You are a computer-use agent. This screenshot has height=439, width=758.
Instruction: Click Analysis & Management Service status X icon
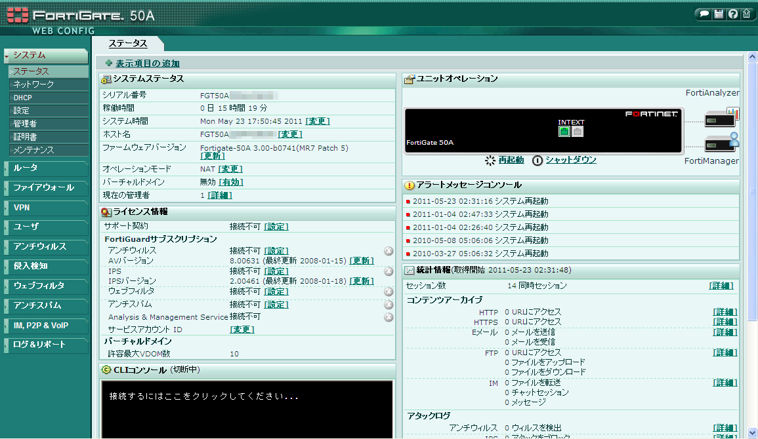[389, 317]
